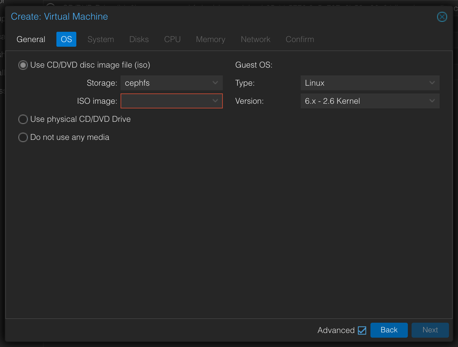Select 'Use physical CD/DVD Drive' option

pos(23,119)
